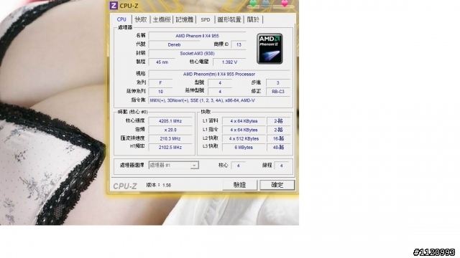Click the L3 cache 6 MBytes value
Viewport: 460px width, 258px height.
244,148
